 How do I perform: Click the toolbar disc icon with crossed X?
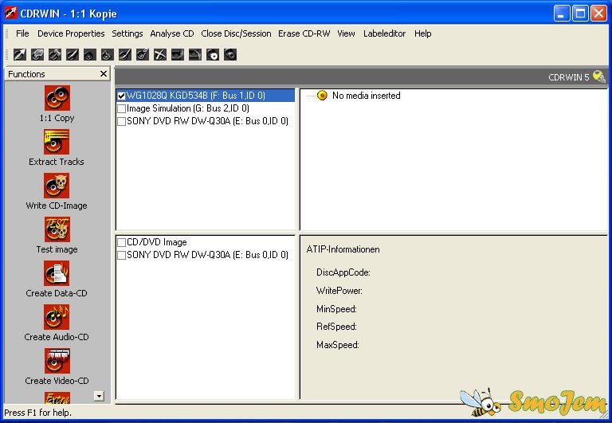160,55
